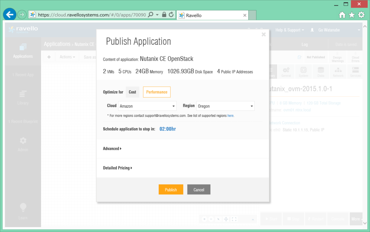Close the Ravello browser tab

click(245, 15)
